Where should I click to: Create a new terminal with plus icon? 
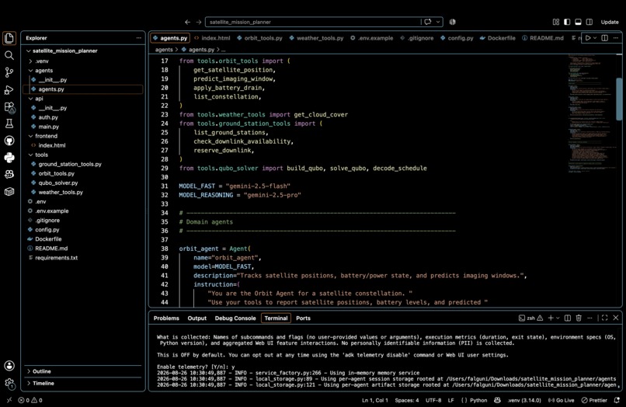pyautogui.click(x=551, y=318)
